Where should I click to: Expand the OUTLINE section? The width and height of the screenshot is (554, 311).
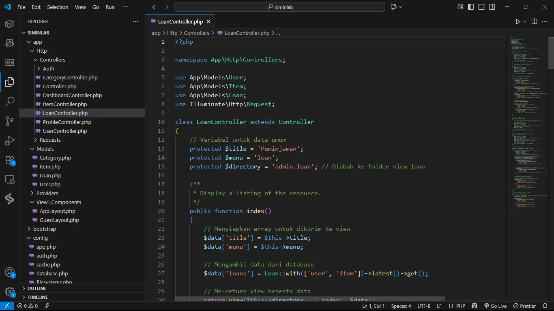(x=37, y=288)
